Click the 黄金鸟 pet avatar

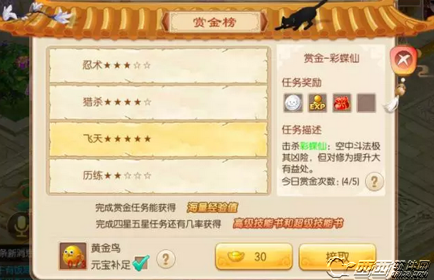click(73, 256)
